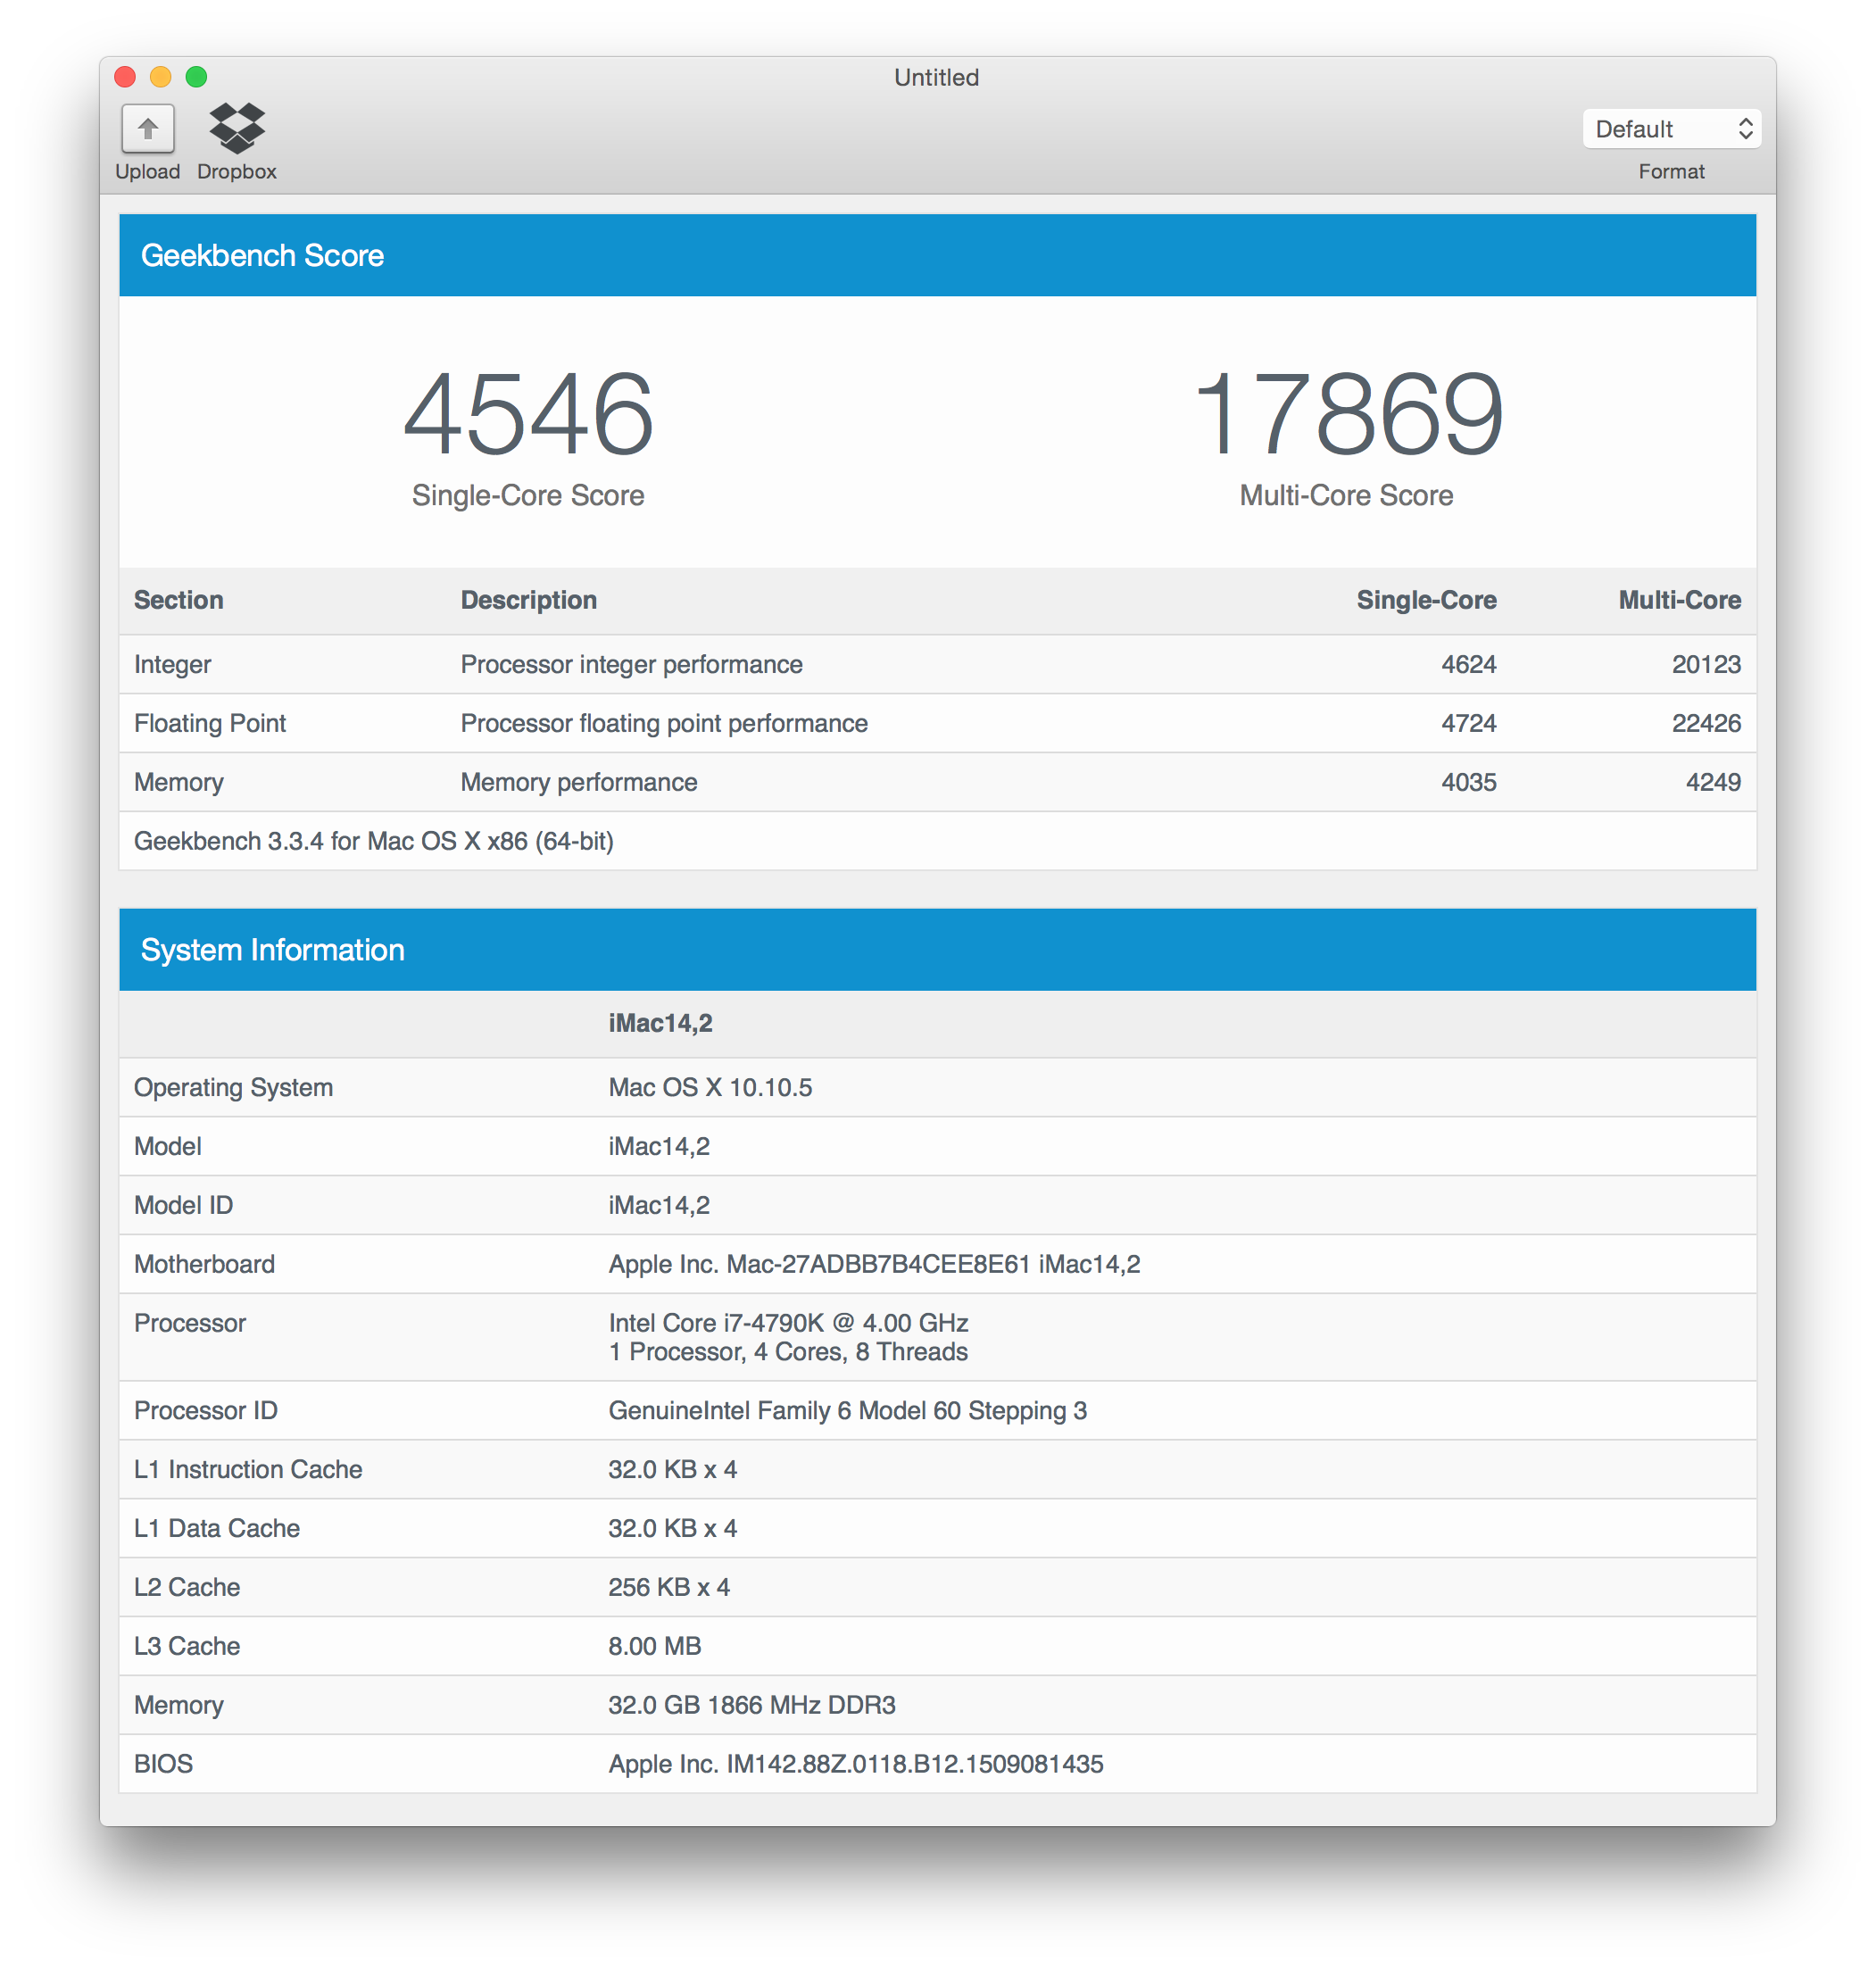Click the Motherboard information row
The height and width of the screenshot is (1969, 1876).
click(873, 1264)
